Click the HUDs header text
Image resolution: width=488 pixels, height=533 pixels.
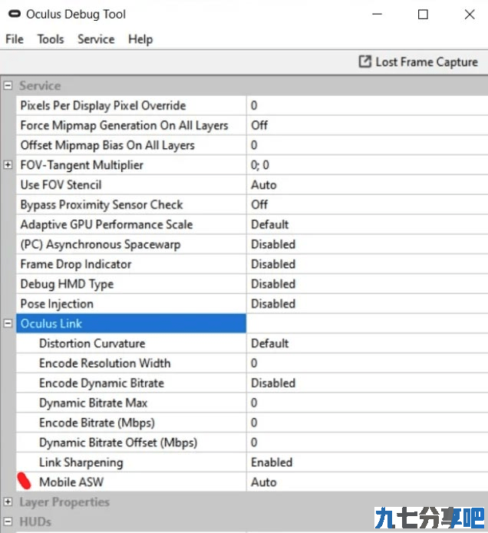point(35,521)
